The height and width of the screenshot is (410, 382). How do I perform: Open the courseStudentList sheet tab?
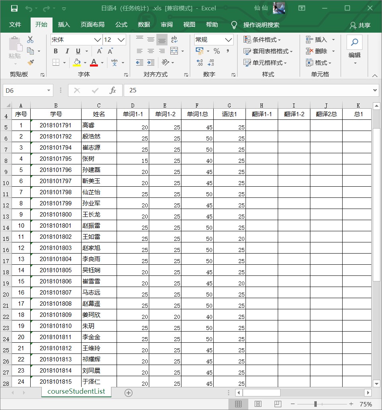coord(76,391)
